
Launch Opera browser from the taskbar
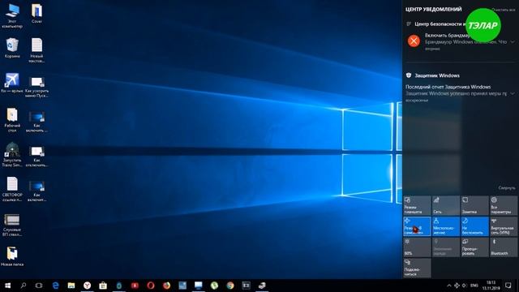pyautogui.click(x=151, y=286)
